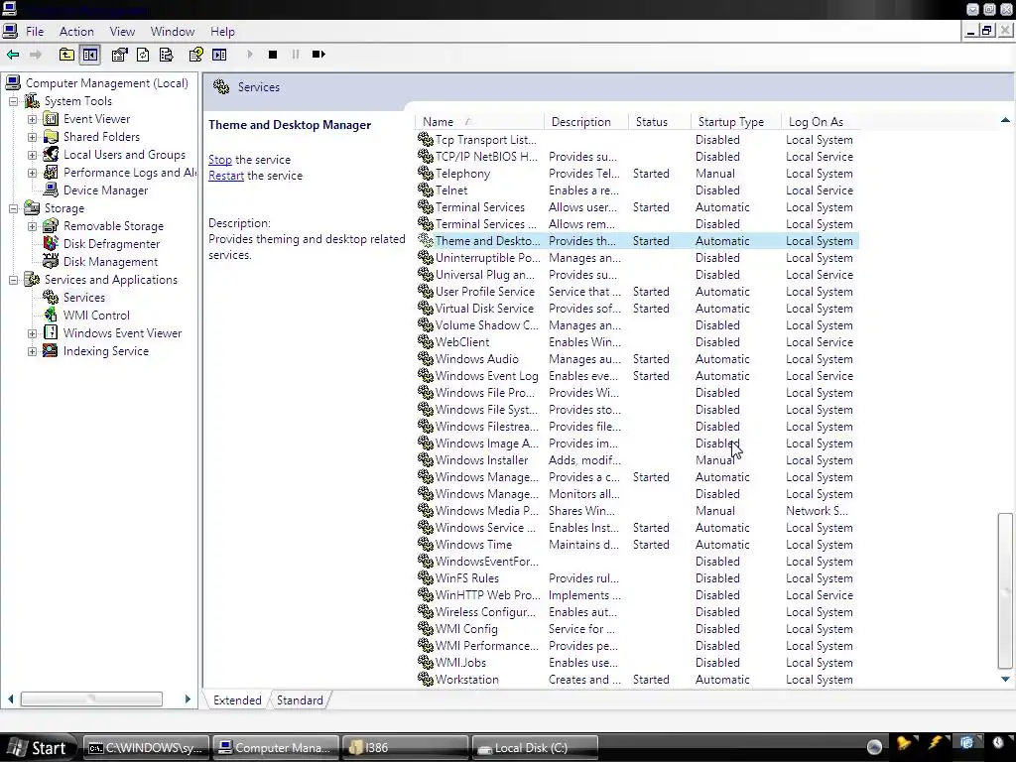This screenshot has height=762, width=1016.
Task: Toggle the Show/Hide Console Tree toolbar icon
Action: (90, 56)
